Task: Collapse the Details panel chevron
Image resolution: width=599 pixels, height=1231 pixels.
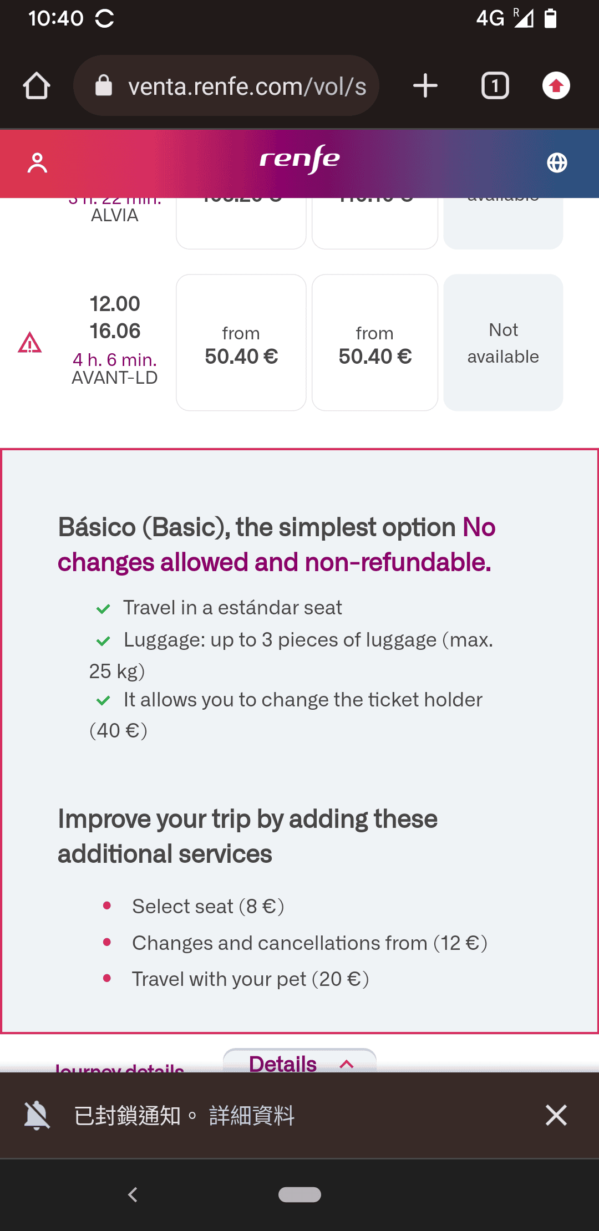Action: [x=347, y=1064]
